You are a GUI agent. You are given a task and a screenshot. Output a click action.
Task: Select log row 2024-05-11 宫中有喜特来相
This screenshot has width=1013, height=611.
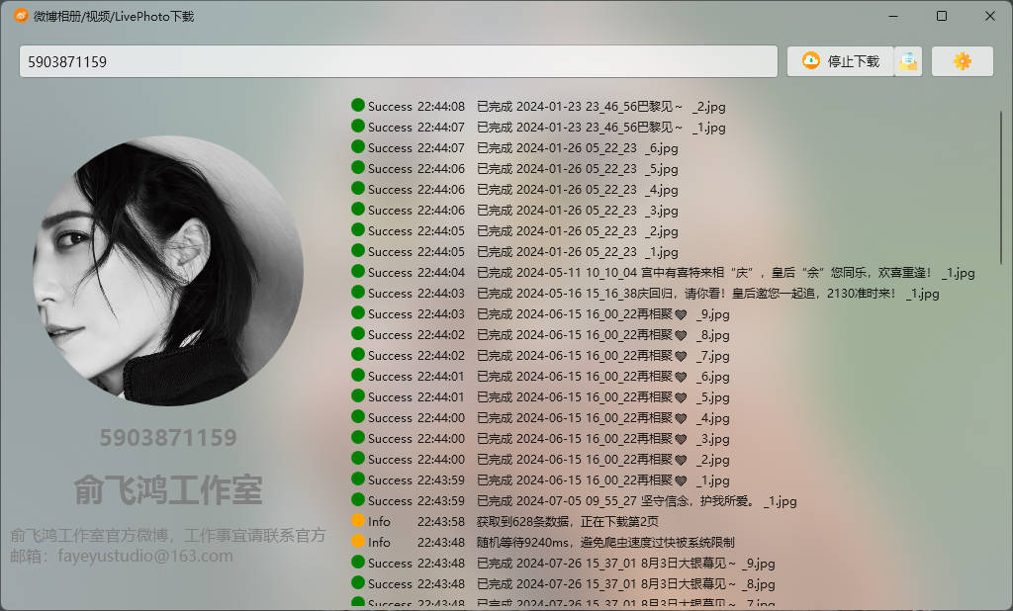(x=663, y=273)
